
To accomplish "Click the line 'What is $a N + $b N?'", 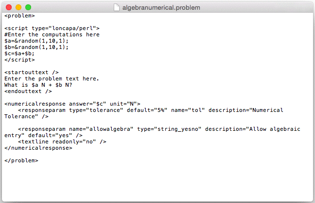I will (38, 85).
